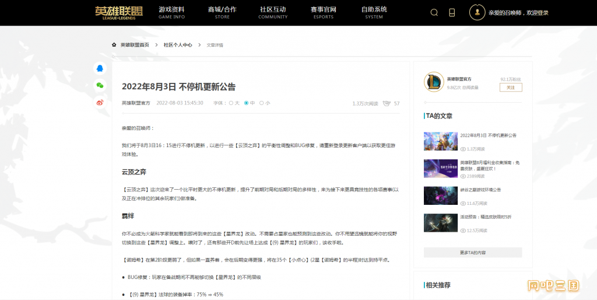
Task: Click 英雄联盟官方 name in sidebar card
Action: (459, 79)
